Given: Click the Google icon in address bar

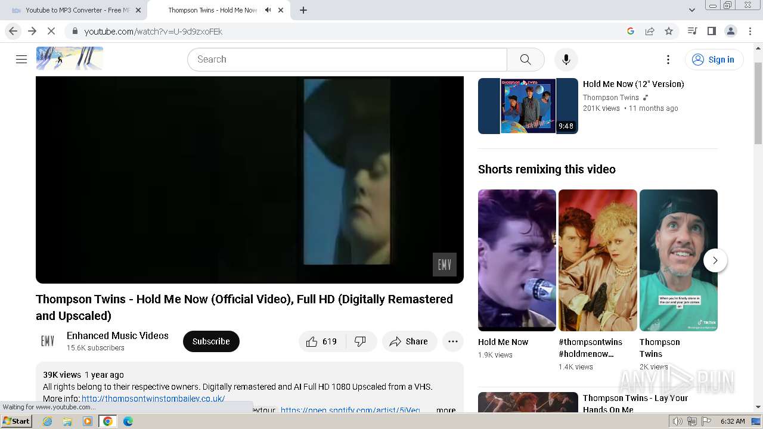Looking at the screenshot, I should tap(631, 31).
